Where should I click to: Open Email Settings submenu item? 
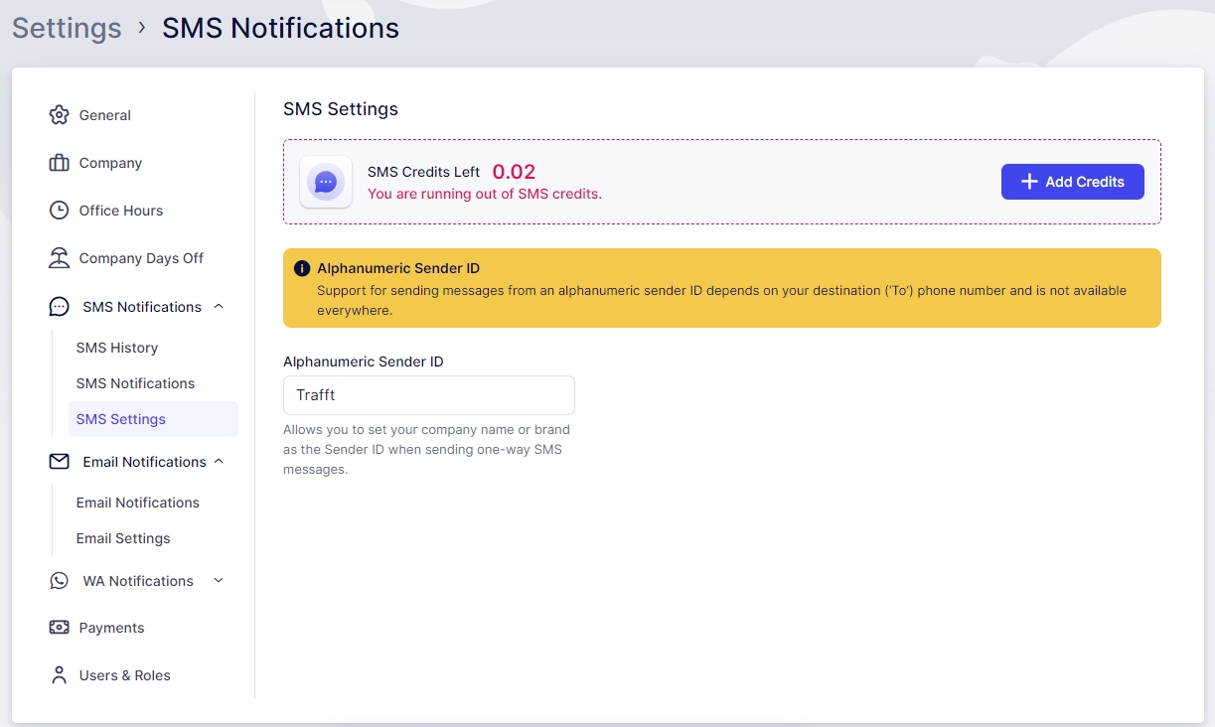(123, 538)
